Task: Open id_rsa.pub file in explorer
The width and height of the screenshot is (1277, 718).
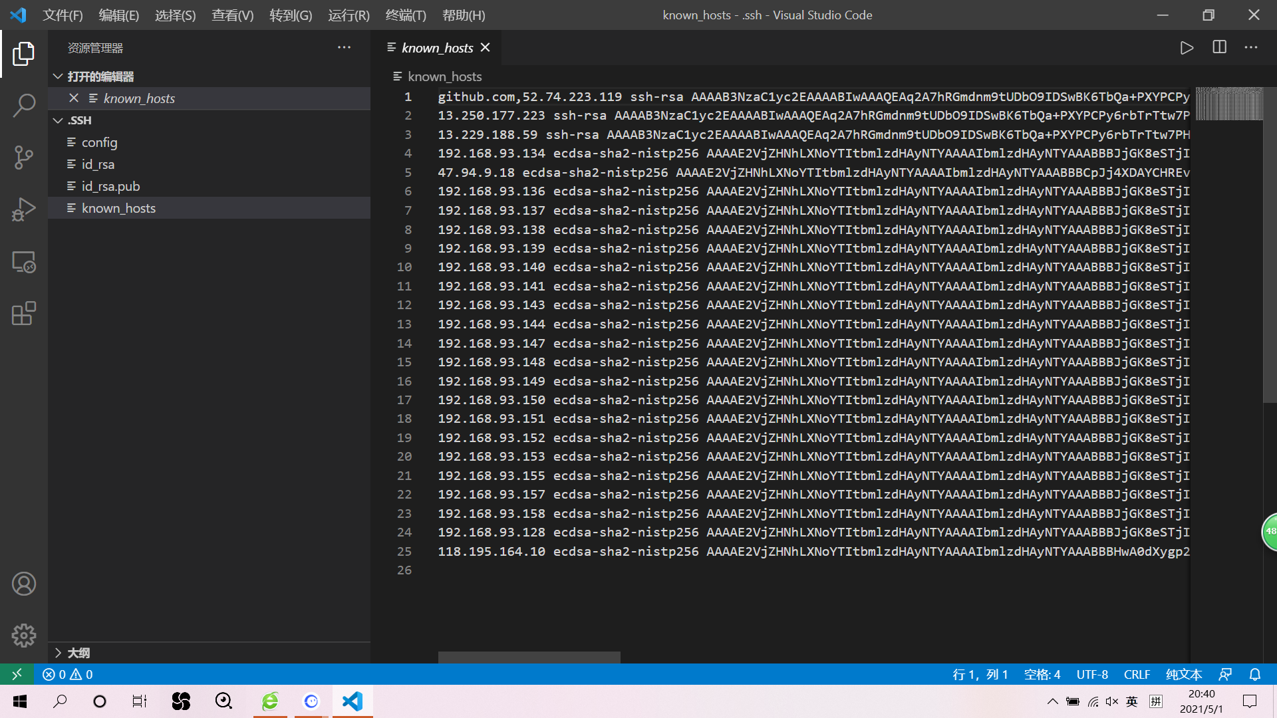Action: tap(110, 186)
